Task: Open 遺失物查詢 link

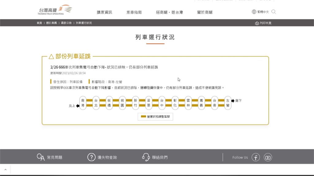Action: click(107, 157)
